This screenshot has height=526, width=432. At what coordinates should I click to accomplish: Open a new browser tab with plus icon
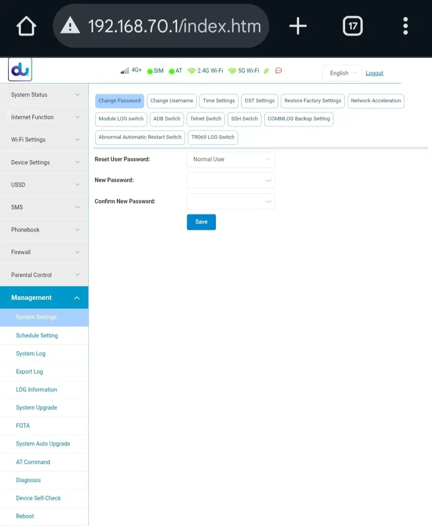[x=298, y=26]
